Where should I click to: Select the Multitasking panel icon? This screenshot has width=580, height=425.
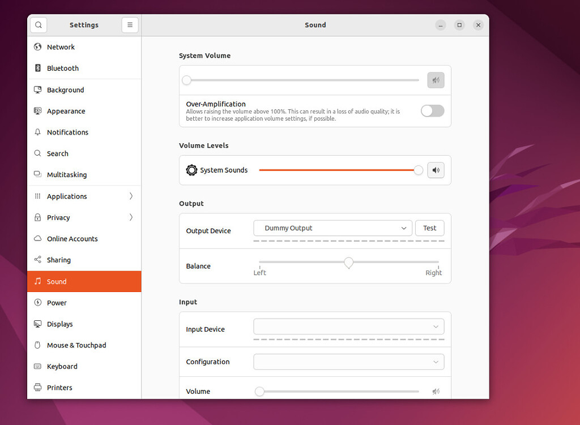(x=36, y=174)
